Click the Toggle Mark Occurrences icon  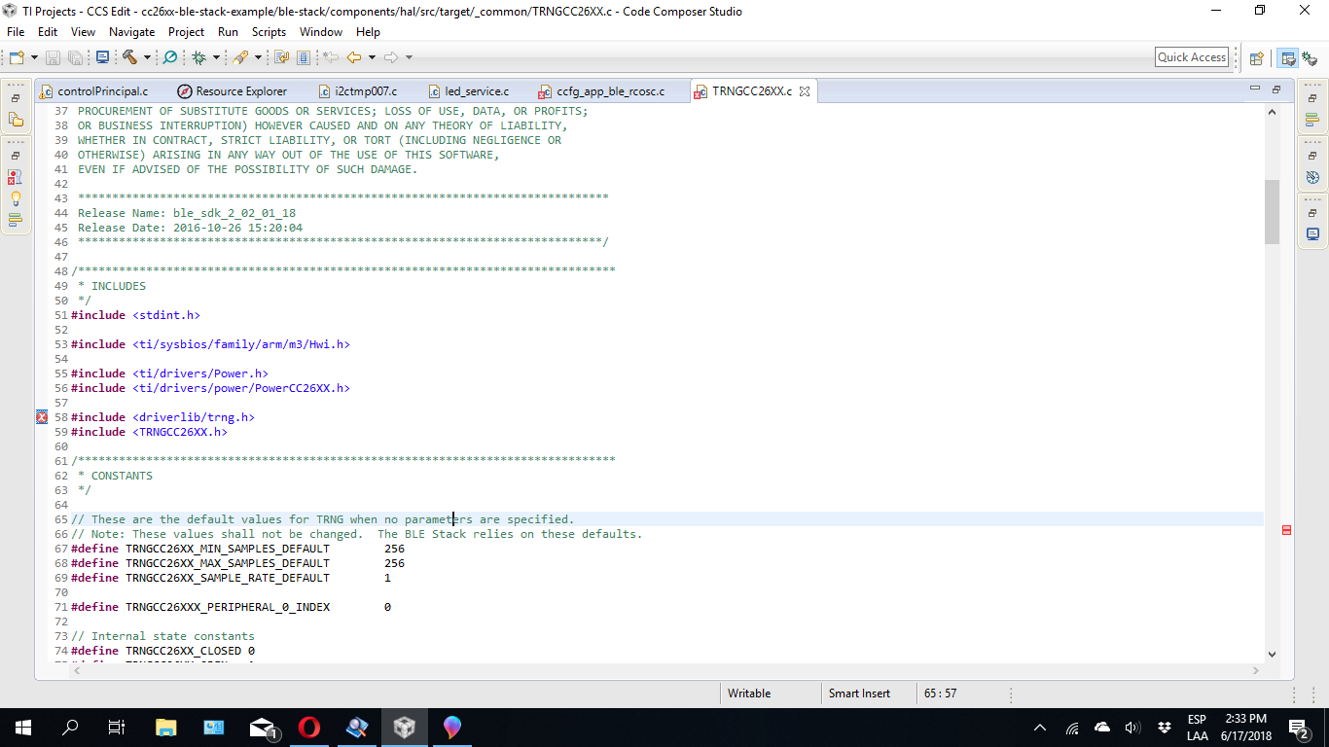[282, 57]
